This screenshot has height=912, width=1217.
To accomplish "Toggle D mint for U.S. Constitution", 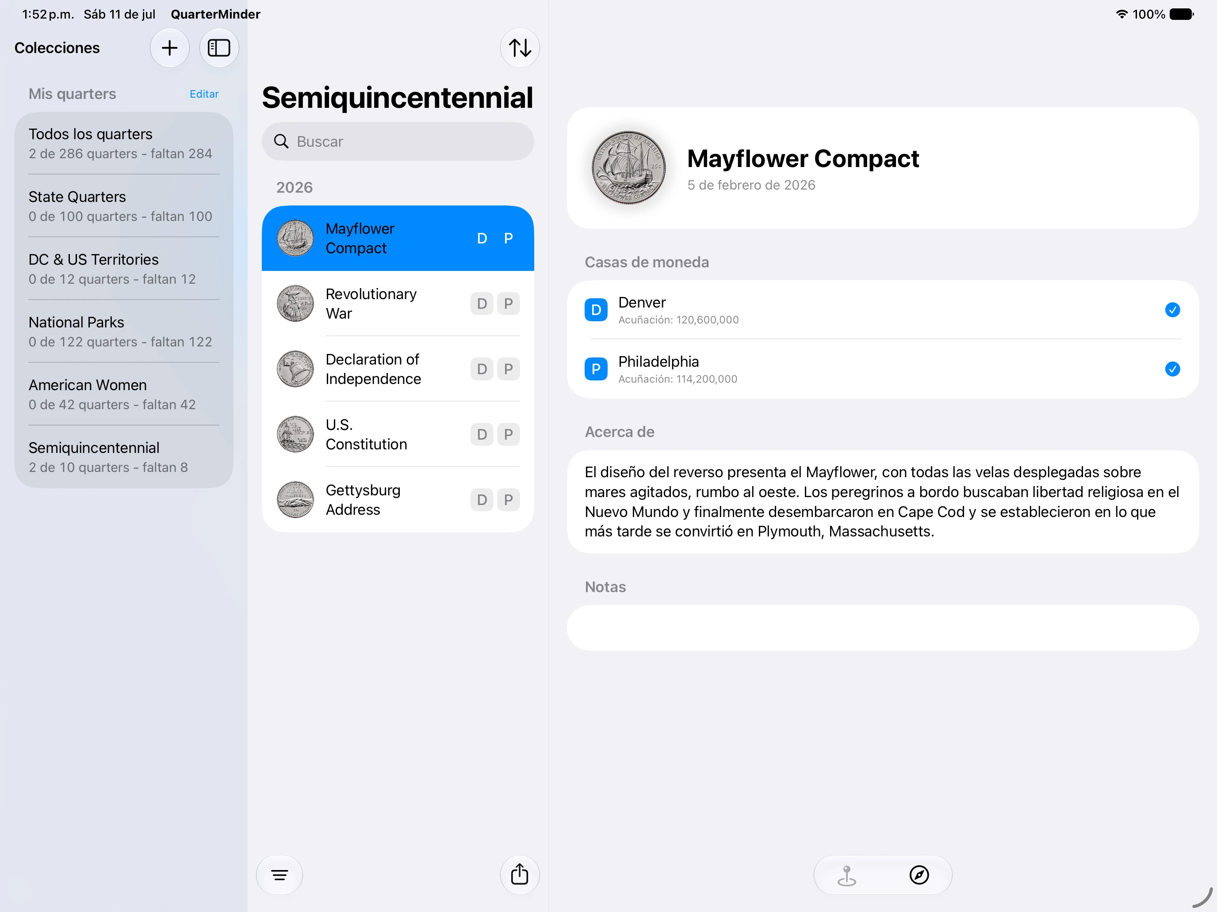I will point(482,434).
